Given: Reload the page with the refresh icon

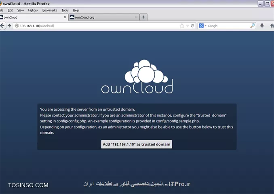Looking at the screenshot, I should (192, 26).
